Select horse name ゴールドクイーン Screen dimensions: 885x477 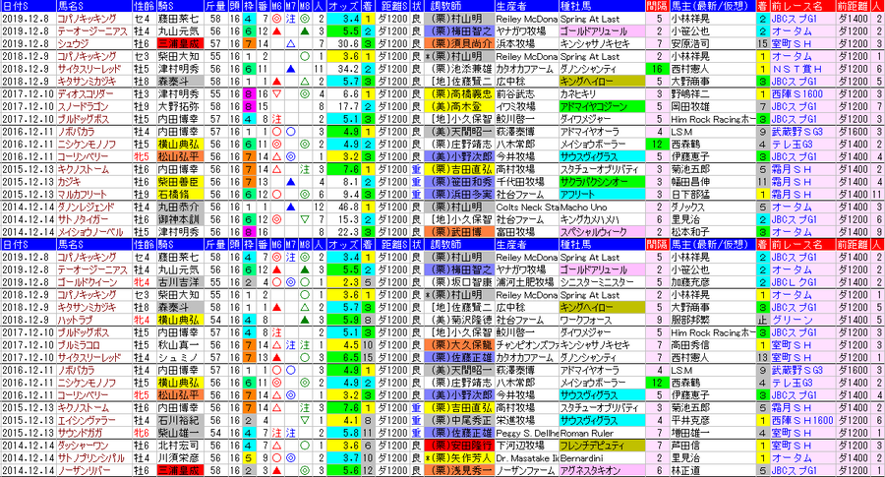coord(88,282)
